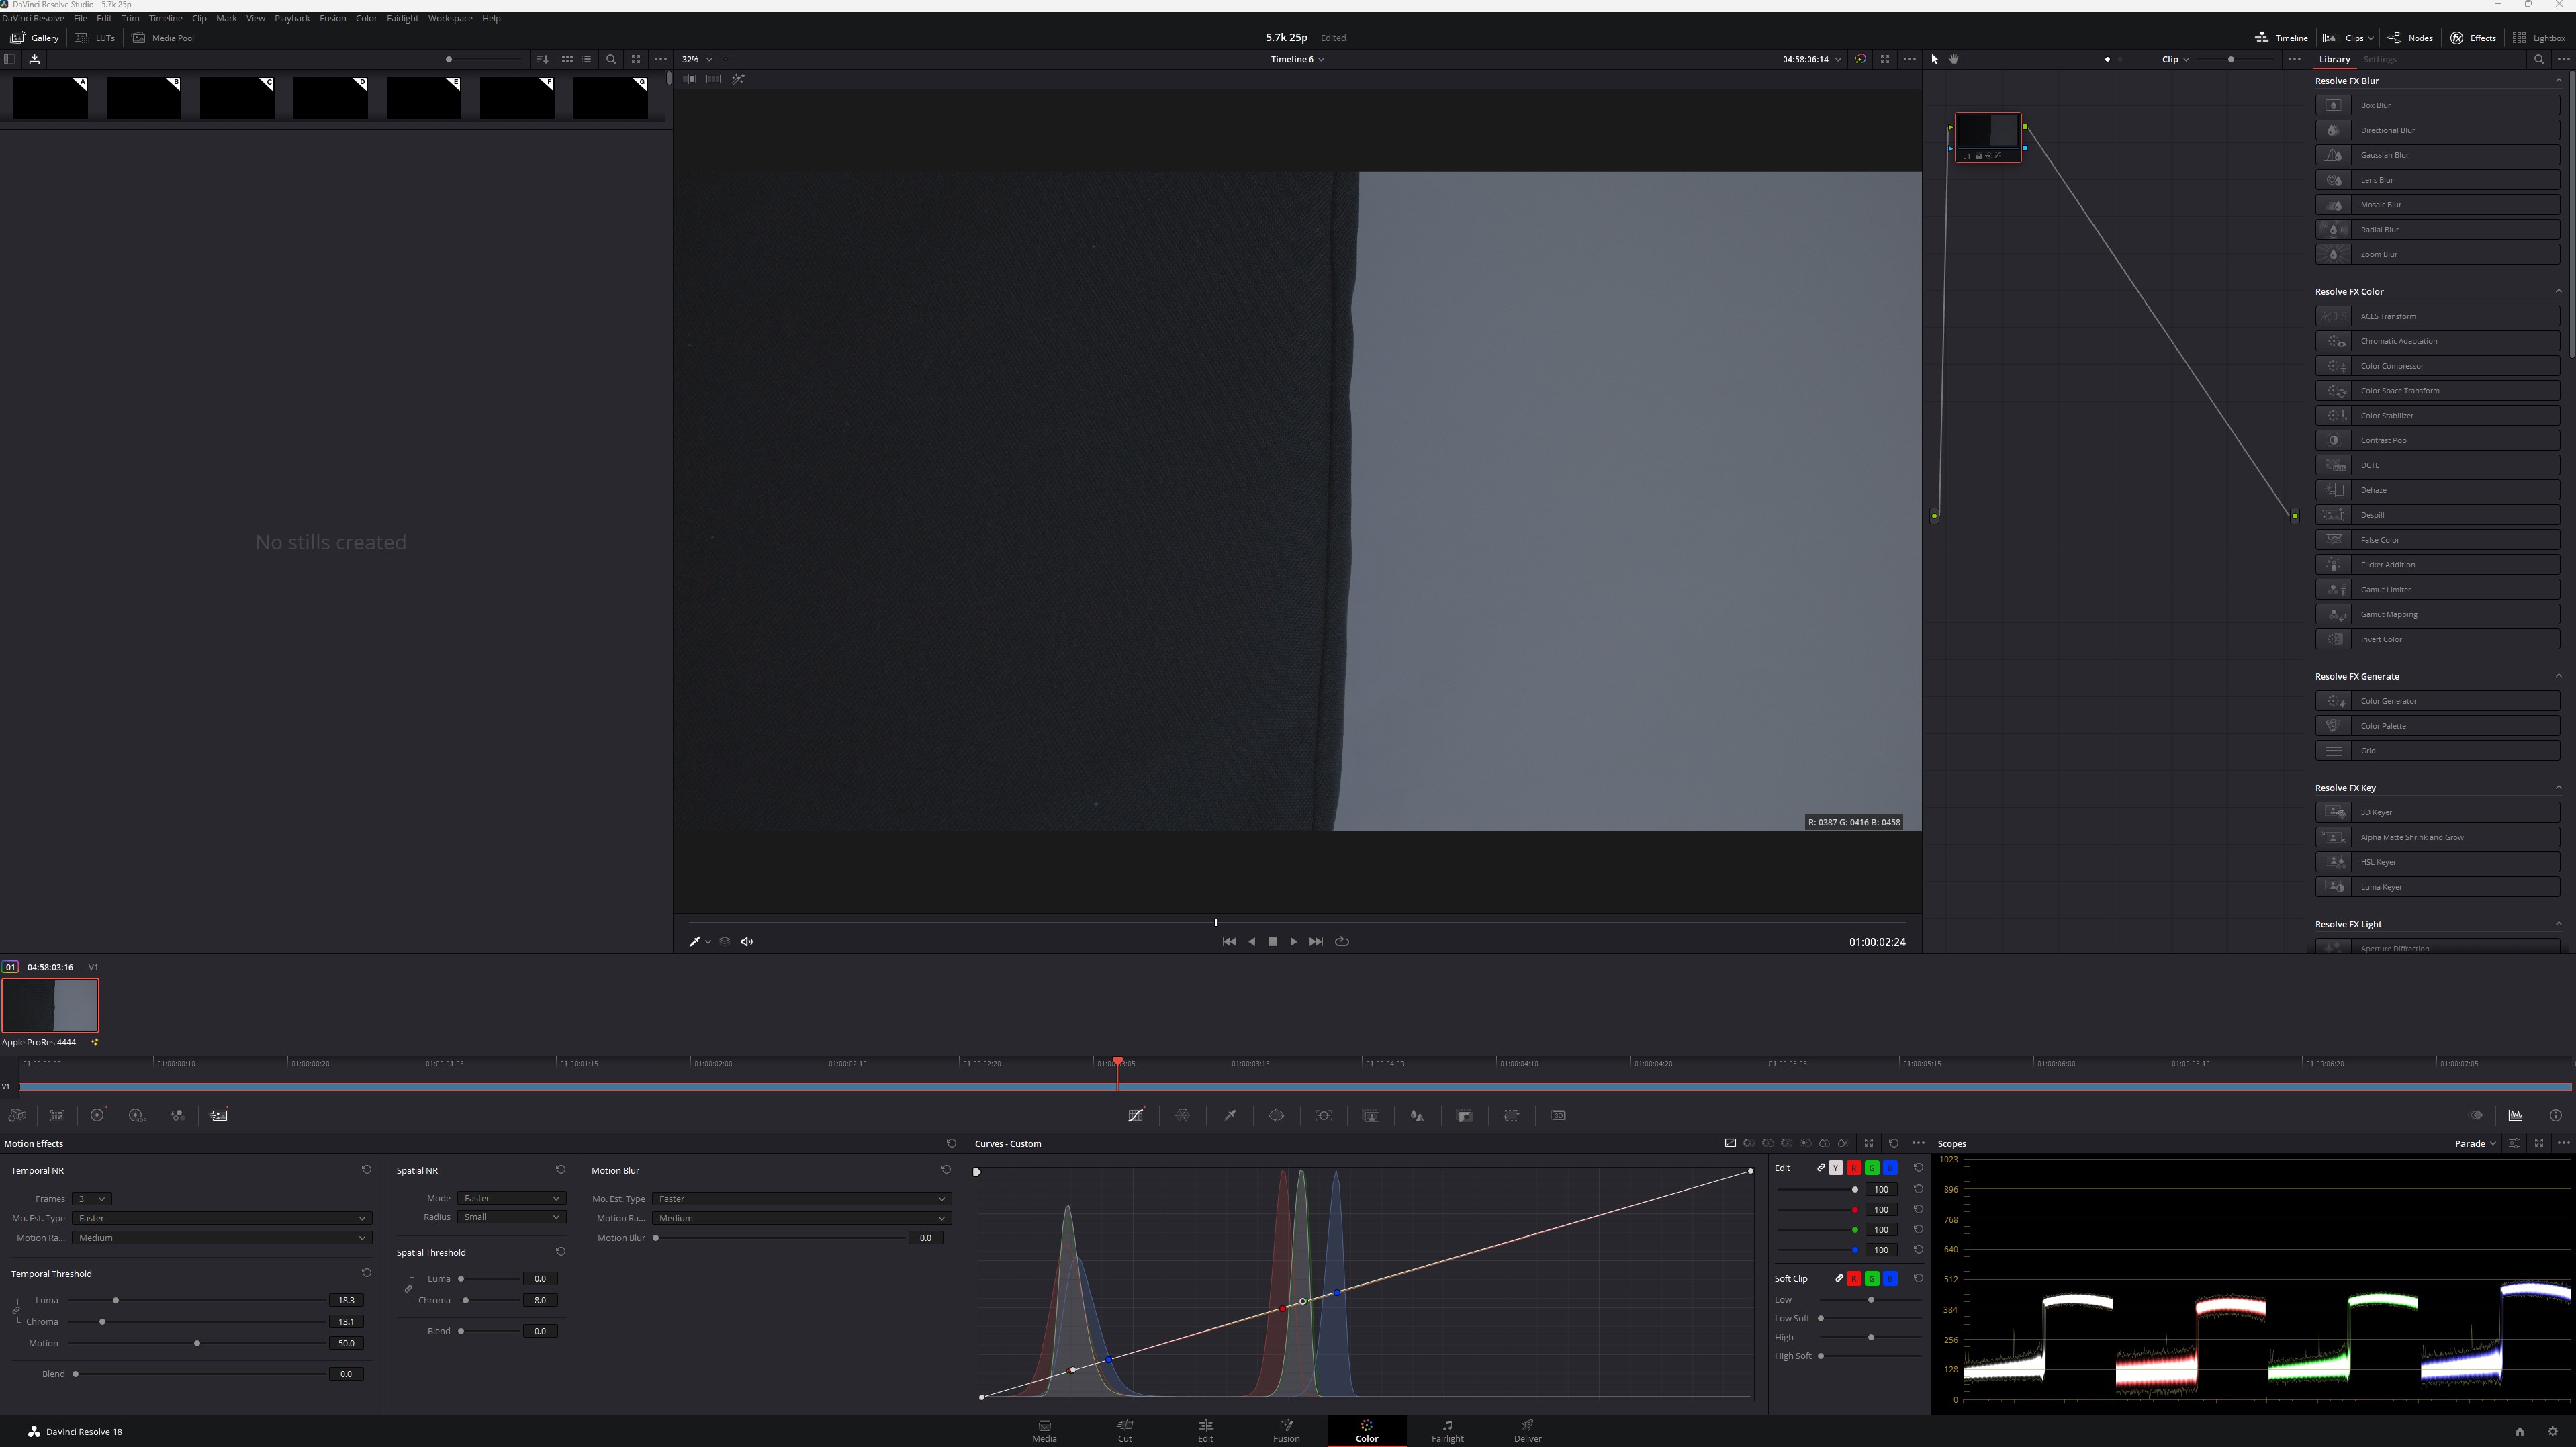
Task: Open the Temporal NR Frames dropdown
Action: pos(91,1198)
